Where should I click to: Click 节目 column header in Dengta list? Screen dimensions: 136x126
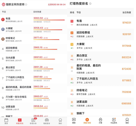[79, 13]
